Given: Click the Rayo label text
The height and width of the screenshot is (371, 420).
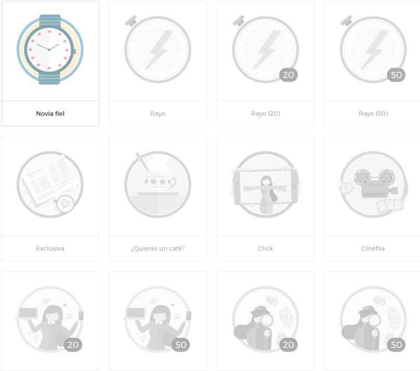Looking at the screenshot, I should click(157, 113).
